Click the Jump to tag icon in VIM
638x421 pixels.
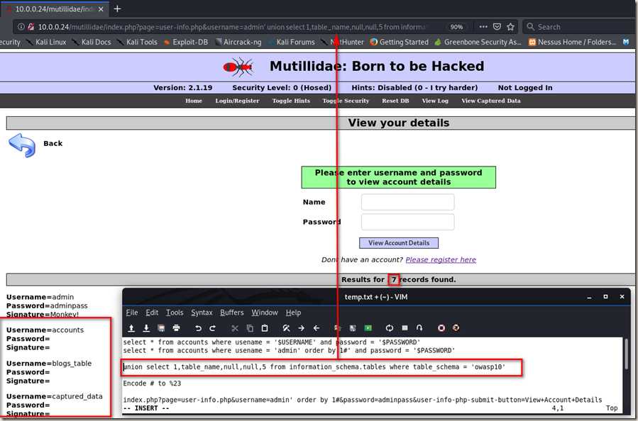click(x=419, y=328)
